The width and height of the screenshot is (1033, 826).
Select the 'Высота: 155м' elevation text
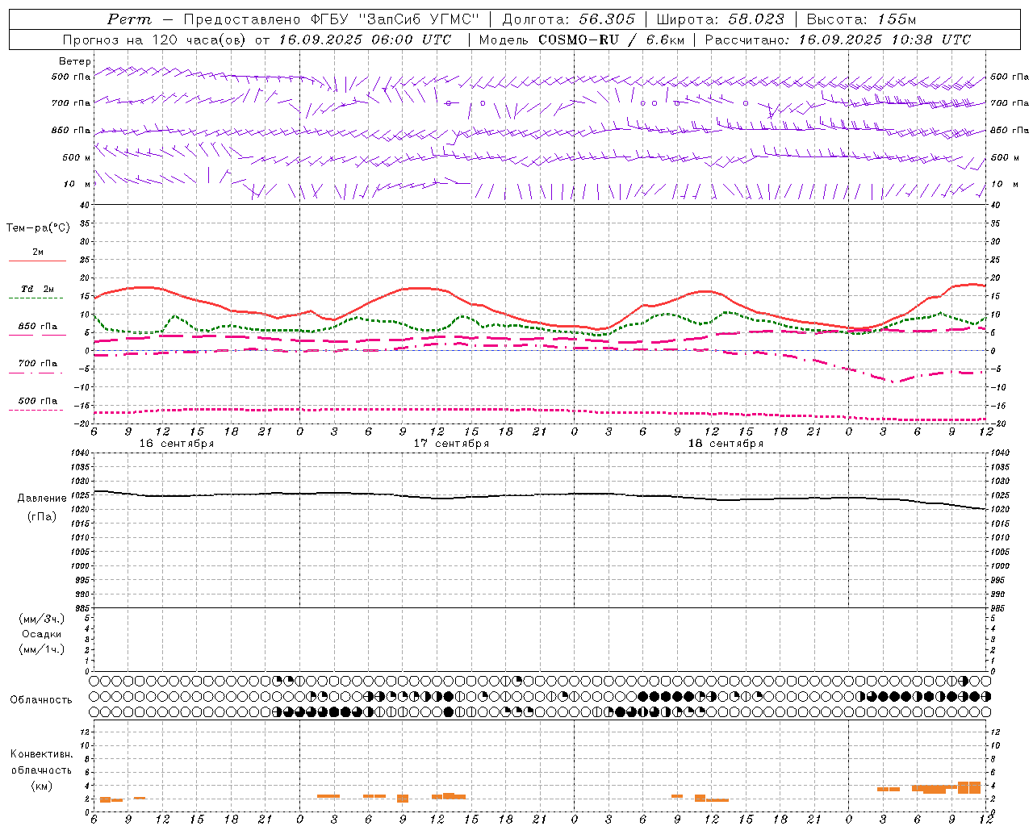[x=862, y=20]
